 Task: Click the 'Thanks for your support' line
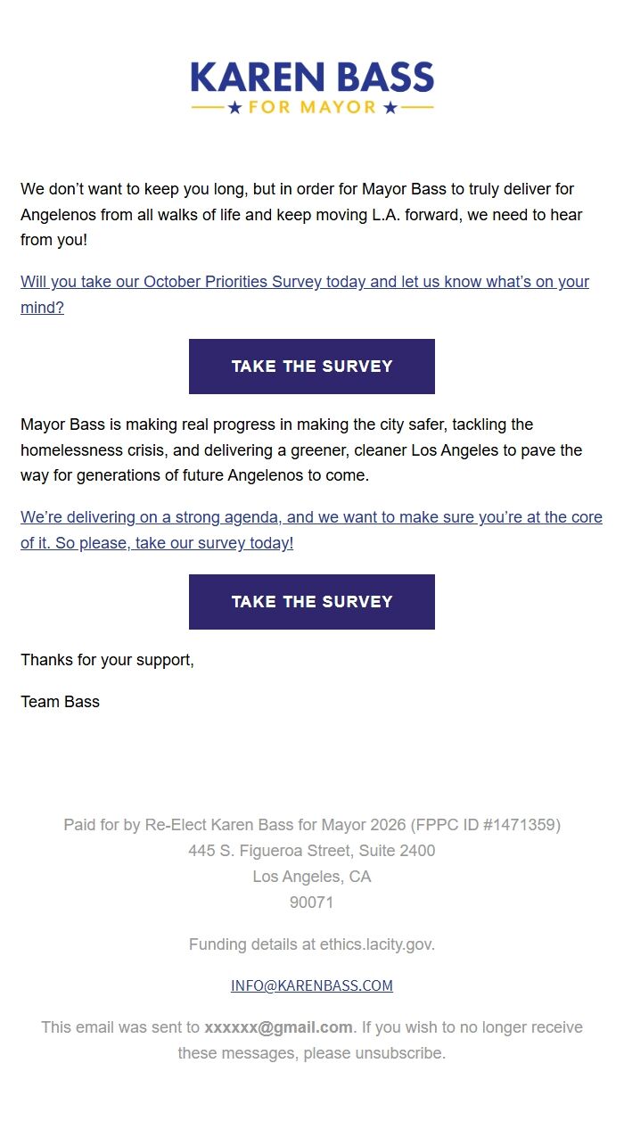point(107,660)
